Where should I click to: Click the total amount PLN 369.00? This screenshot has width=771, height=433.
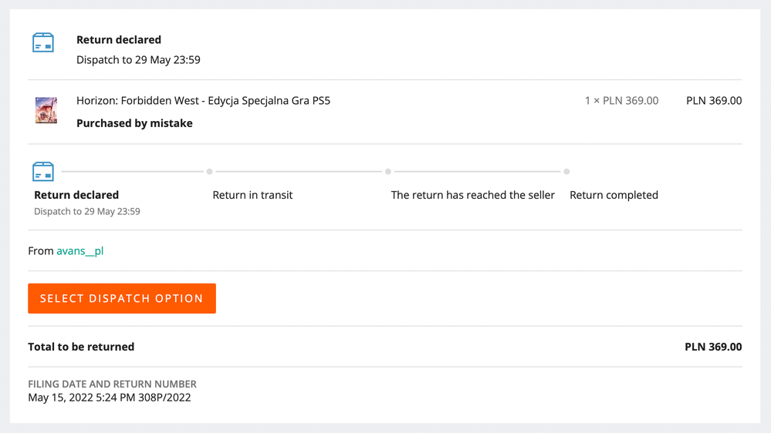(713, 347)
